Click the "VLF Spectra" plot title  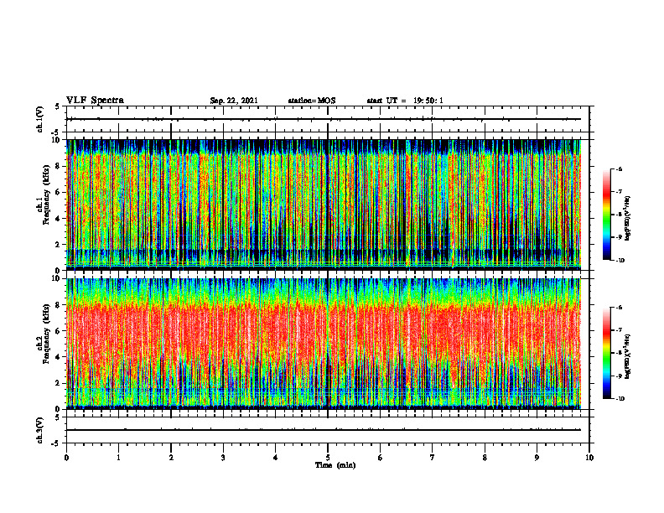(x=95, y=101)
